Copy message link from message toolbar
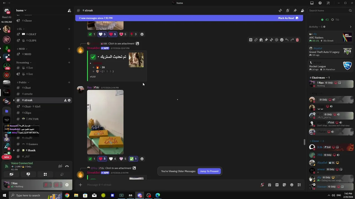 click(256, 40)
